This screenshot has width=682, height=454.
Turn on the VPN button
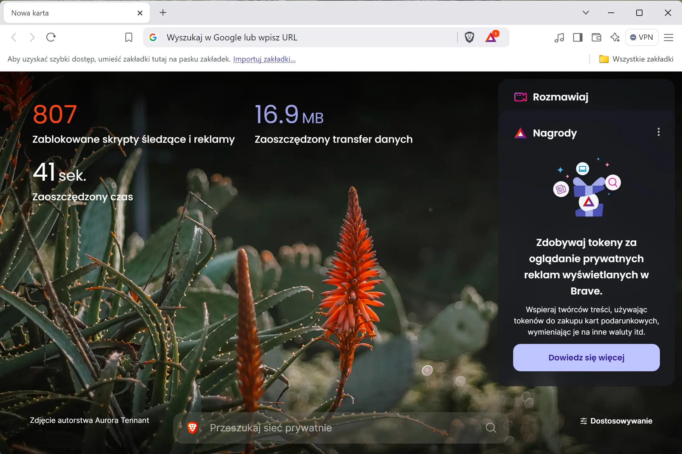[x=642, y=37]
